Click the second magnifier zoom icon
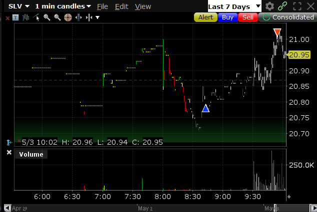This screenshot has width=317, height=212. pos(57,17)
